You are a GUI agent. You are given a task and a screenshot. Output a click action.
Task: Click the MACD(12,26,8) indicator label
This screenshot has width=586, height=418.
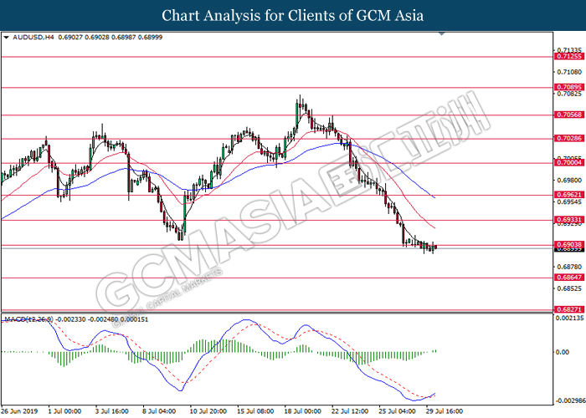point(28,319)
